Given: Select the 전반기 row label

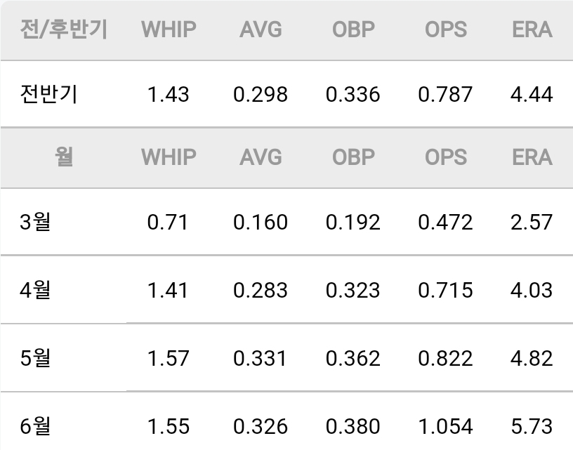Looking at the screenshot, I should 48,94.
